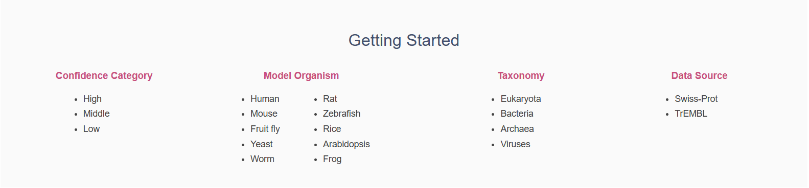
Task: Select the Middle confidence category
Action: pos(97,114)
